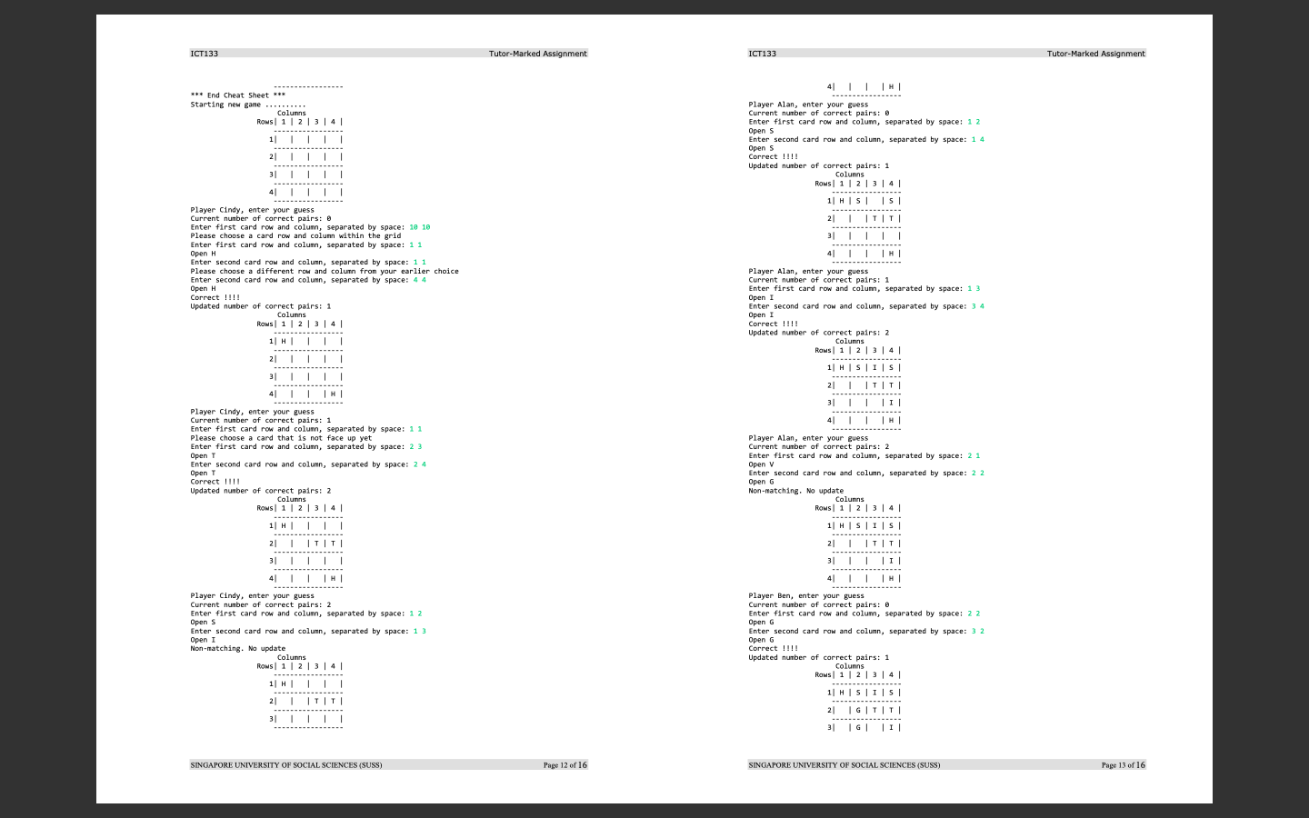1309x818 pixels.
Task: Click the ICT133 header on page 12
Action: click(202, 54)
